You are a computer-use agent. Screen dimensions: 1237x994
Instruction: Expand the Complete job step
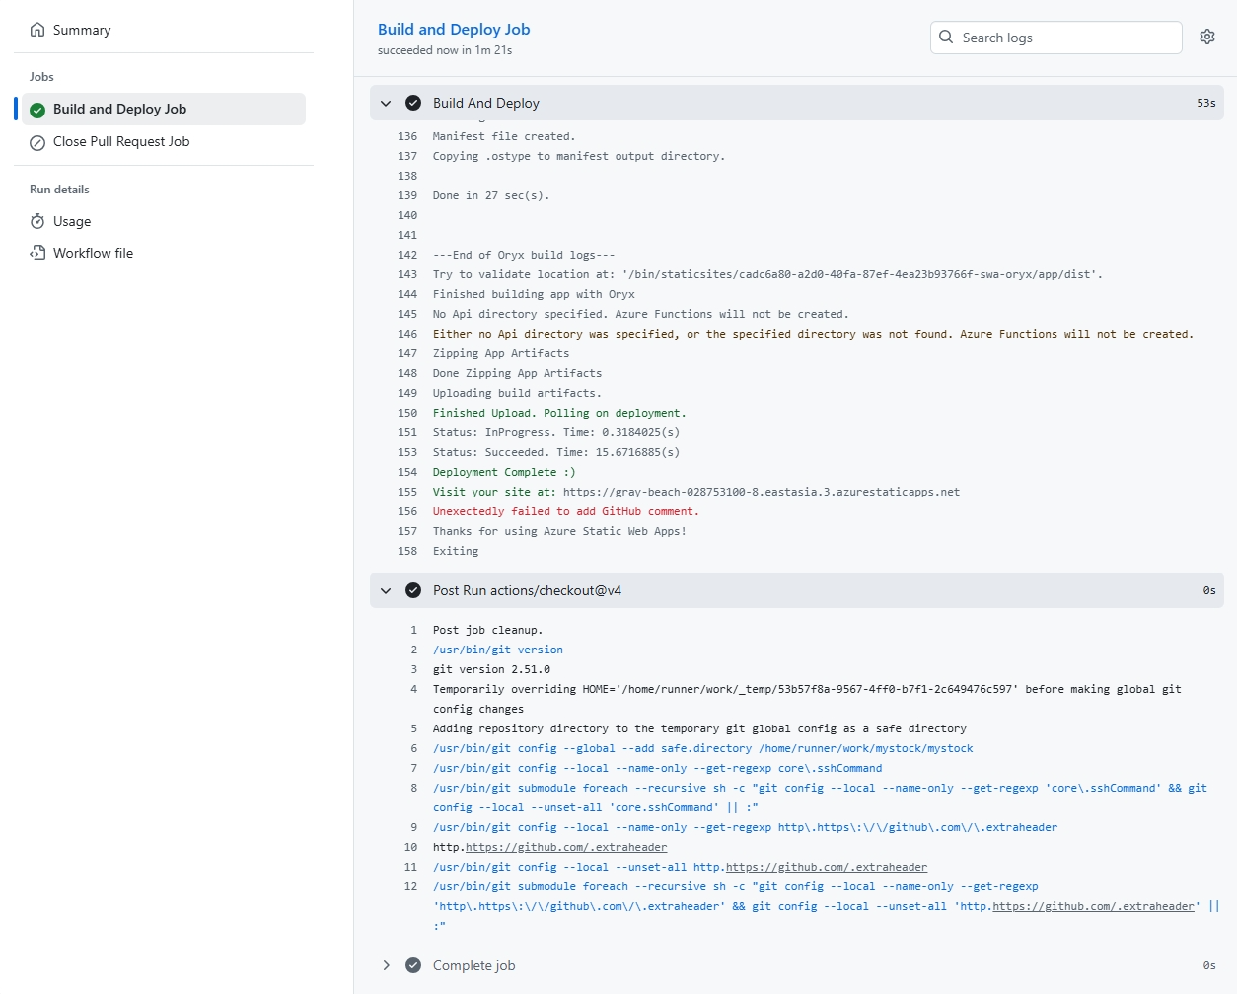tap(386, 965)
